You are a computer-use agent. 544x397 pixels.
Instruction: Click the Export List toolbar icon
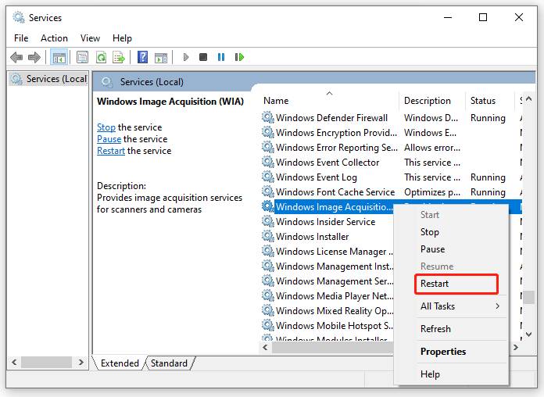[119, 57]
